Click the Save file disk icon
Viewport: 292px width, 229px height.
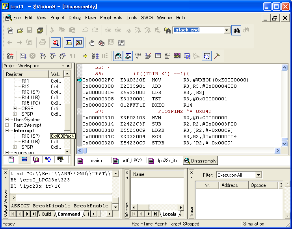30,30
